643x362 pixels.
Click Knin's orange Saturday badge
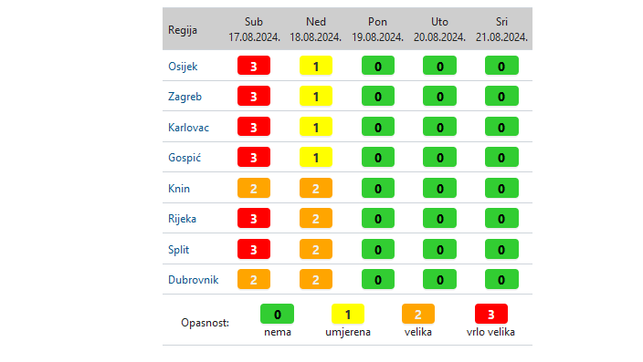pyautogui.click(x=254, y=188)
